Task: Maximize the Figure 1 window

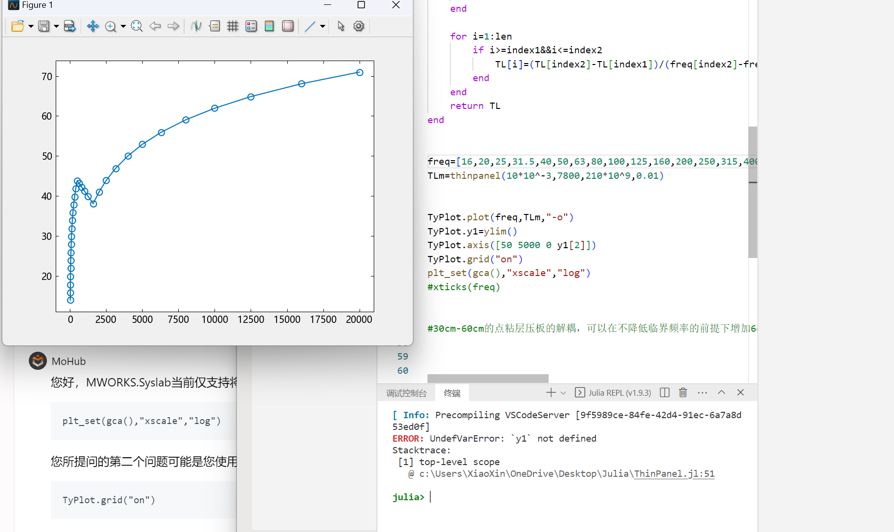Action: click(361, 5)
